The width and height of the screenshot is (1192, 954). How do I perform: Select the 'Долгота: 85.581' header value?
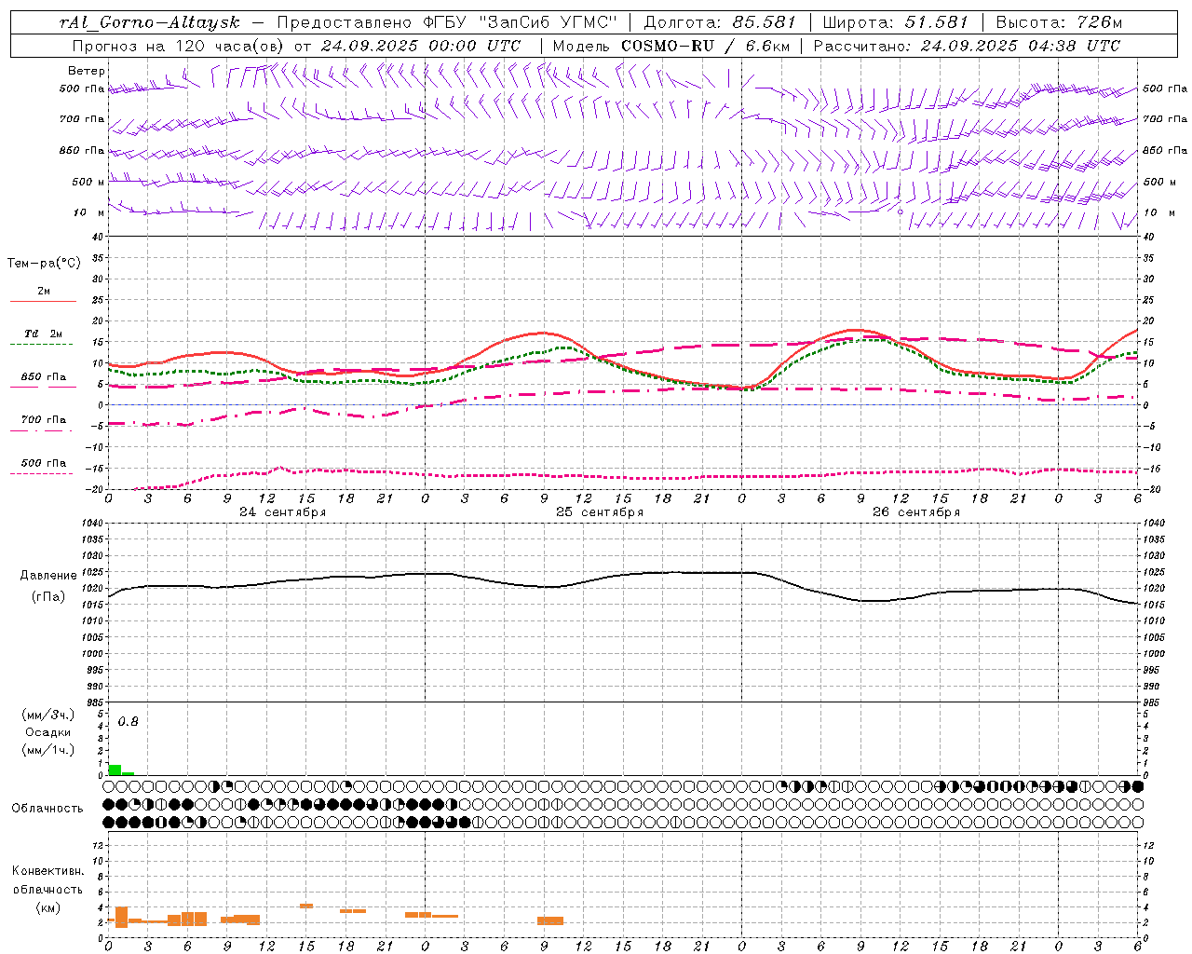click(720, 22)
